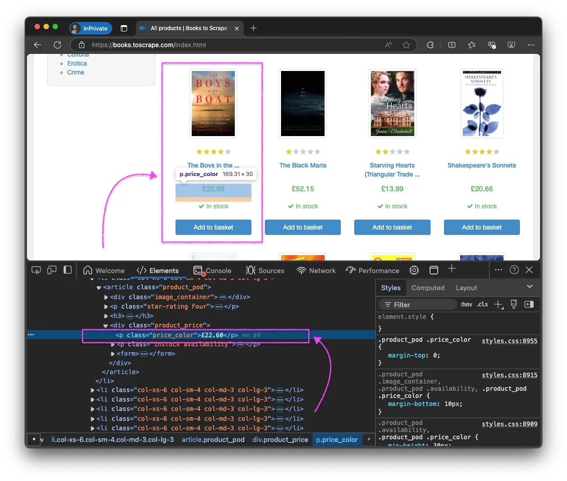This screenshot has width=567, height=481.
Task: Select the Styles pane tab
Action: click(x=391, y=288)
